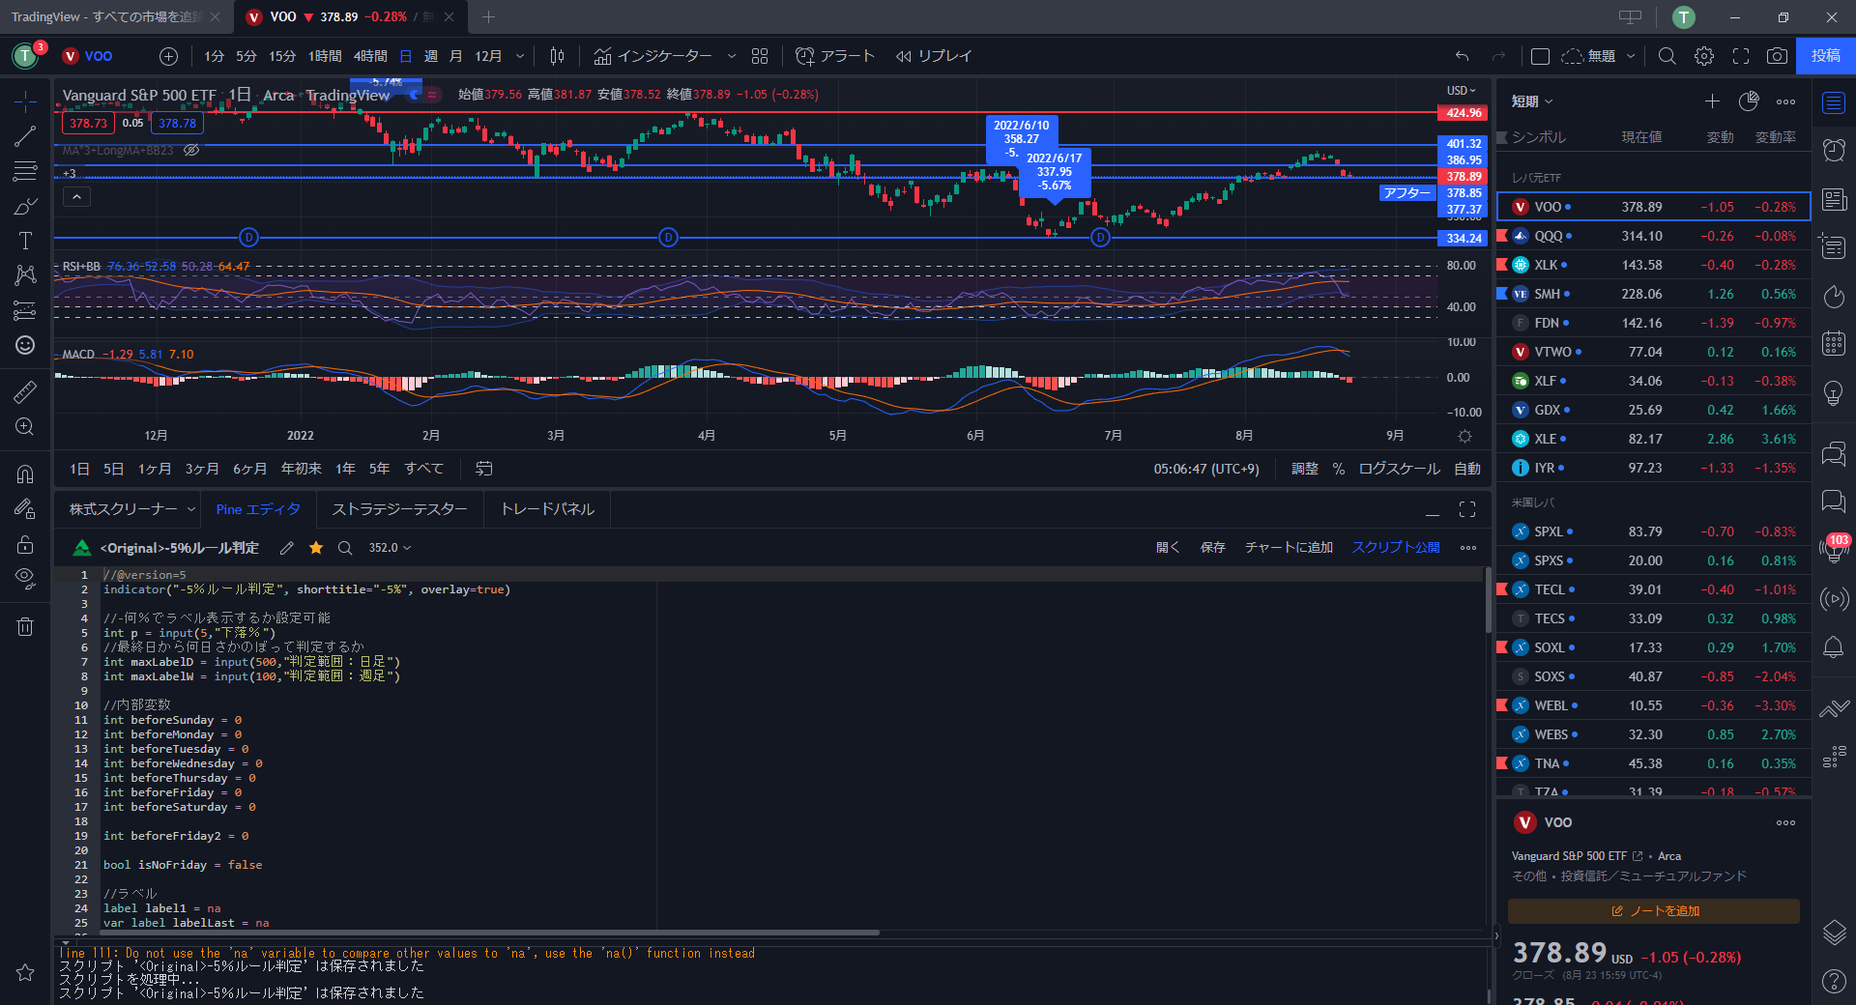Click the 投稿 publish button
Screen dimensions: 1856x1005
tap(1825, 56)
